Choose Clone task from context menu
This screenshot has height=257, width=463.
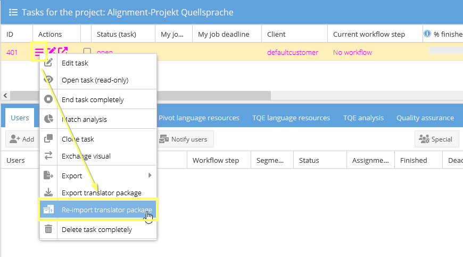pyautogui.click(x=78, y=139)
